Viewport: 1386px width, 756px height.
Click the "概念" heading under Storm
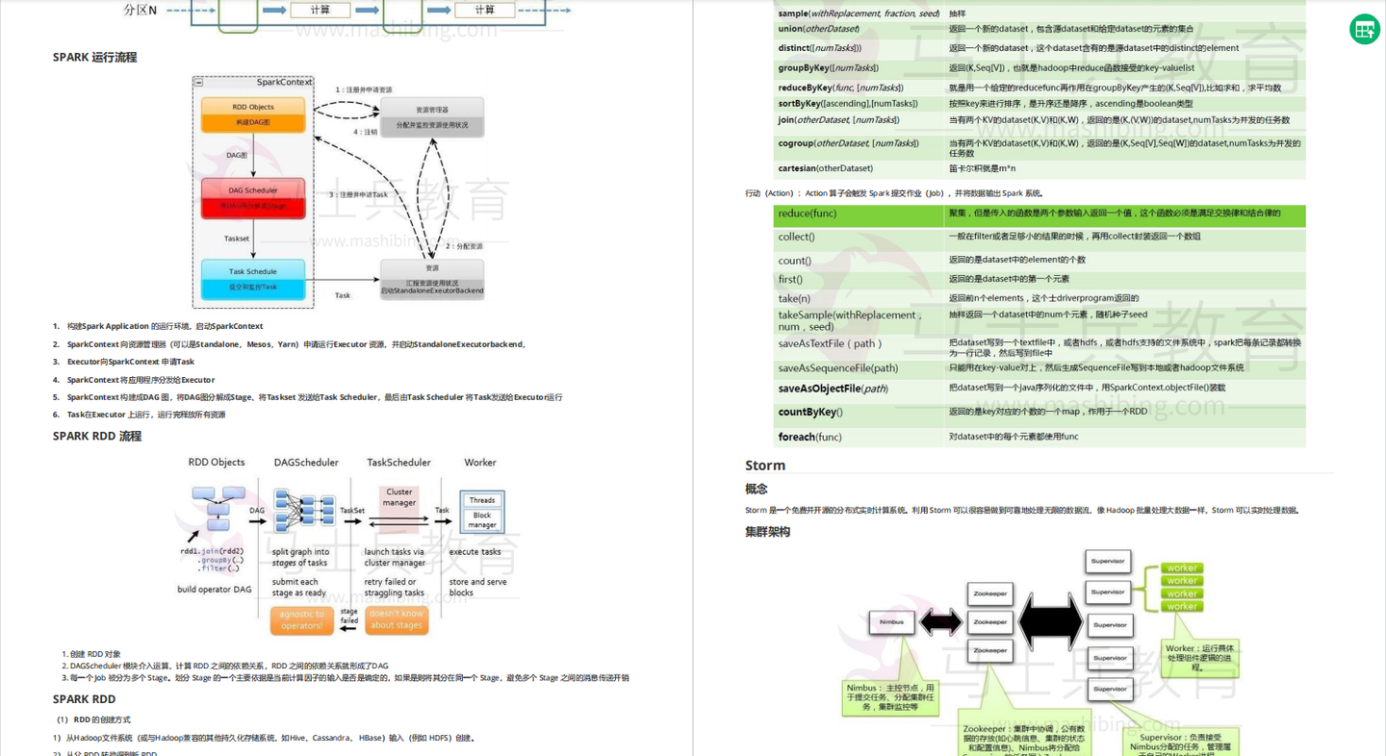[x=757, y=490]
